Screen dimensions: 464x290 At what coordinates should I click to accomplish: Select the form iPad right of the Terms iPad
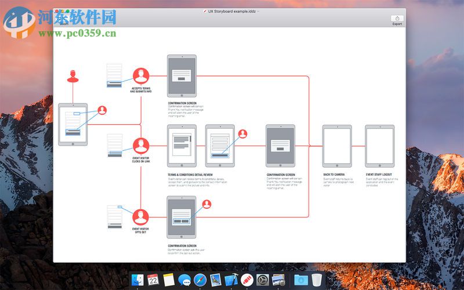pyautogui.click(x=220, y=146)
